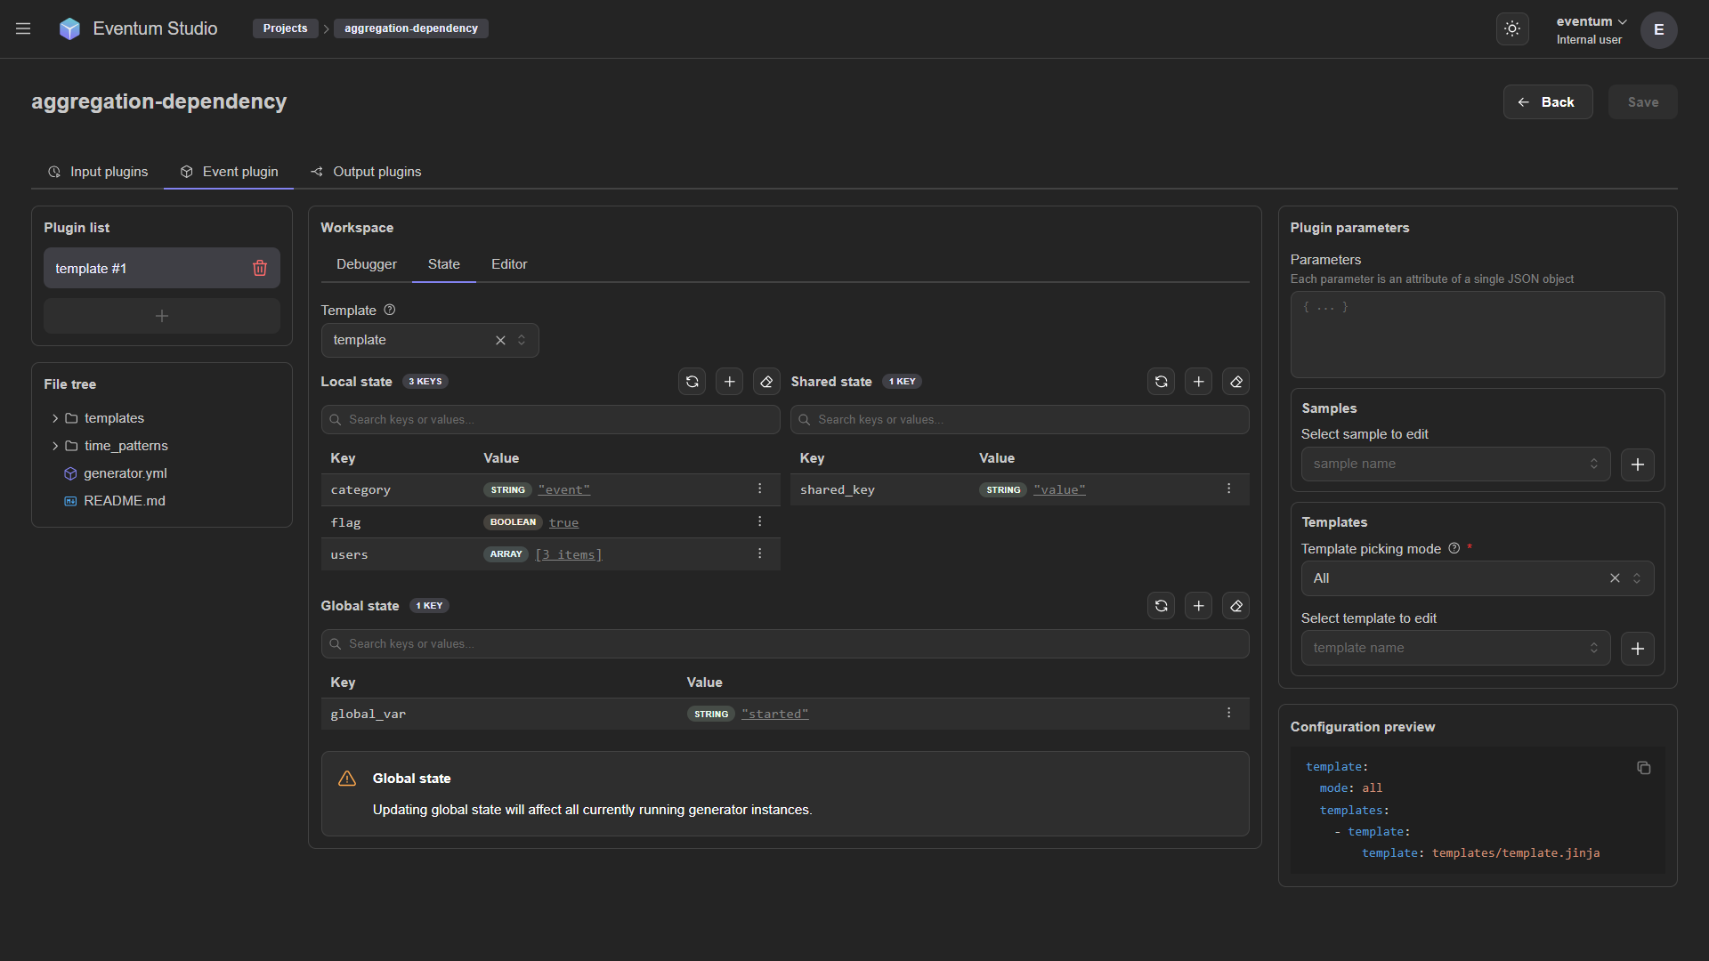Toggle the light/dark theme sun button
1709x961 pixels.
tap(1512, 28)
